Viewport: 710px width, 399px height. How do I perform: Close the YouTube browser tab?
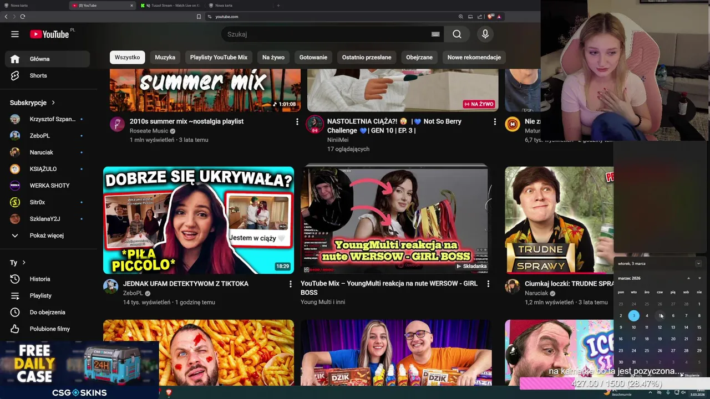tap(131, 6)
